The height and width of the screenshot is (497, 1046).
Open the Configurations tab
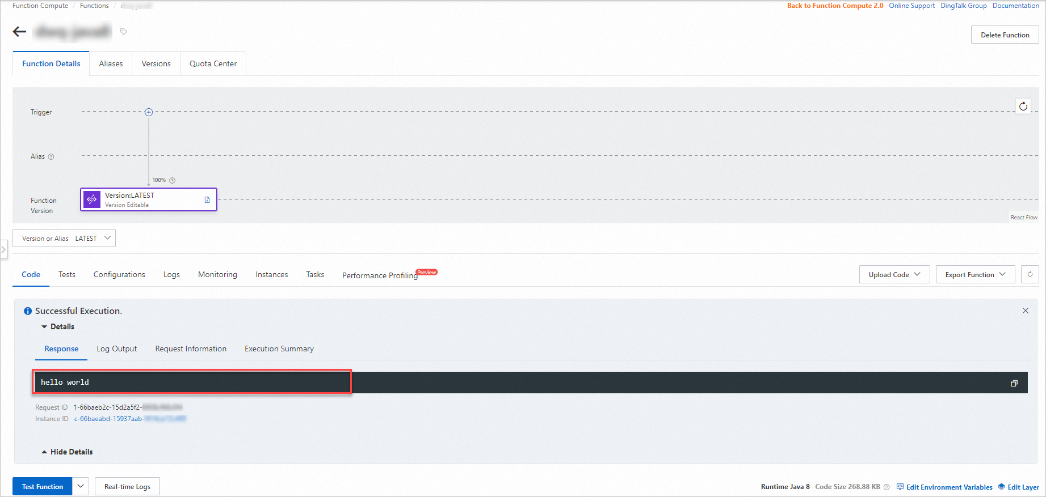pyautogui.click(x=119, y=274)
